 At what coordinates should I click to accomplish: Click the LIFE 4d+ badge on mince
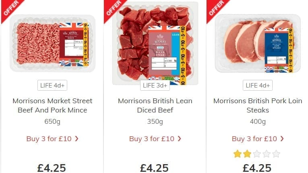tap(52, 85)
